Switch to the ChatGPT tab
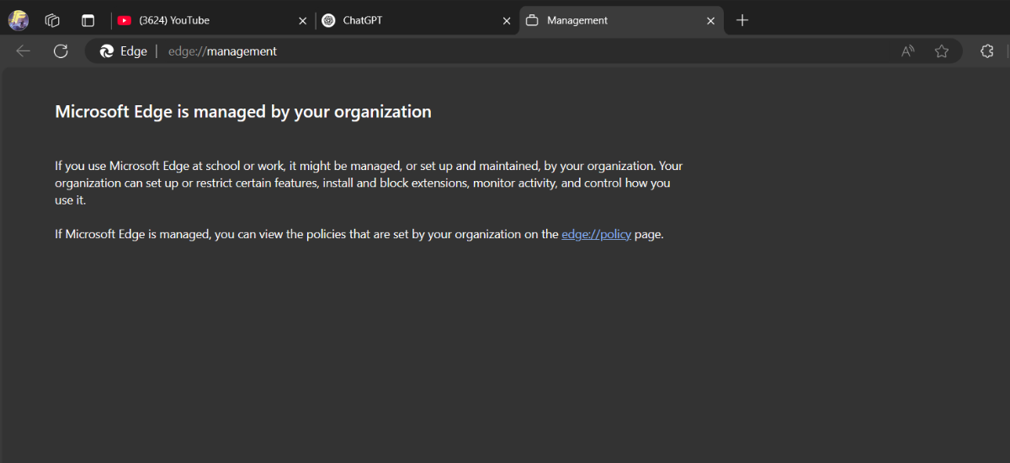Viewport: 1010px width, 463px height. (x=404, y=20)
